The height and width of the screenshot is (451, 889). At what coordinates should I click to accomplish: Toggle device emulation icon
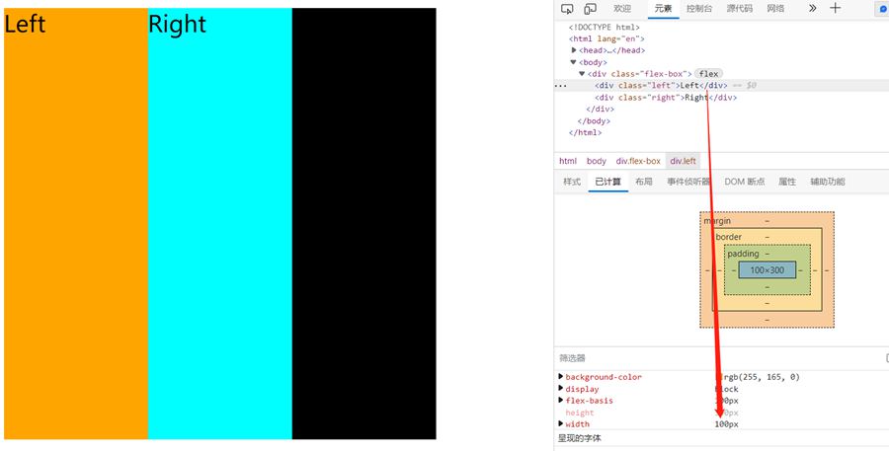pos(590,9)
